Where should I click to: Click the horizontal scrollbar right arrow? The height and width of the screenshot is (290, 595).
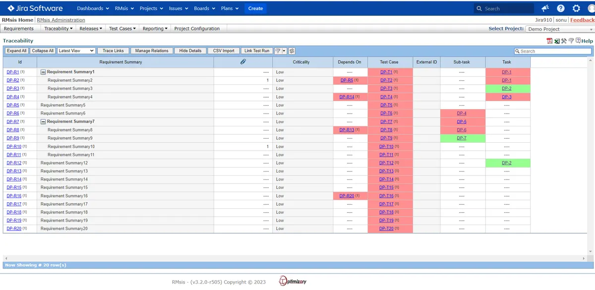[584, 258]
